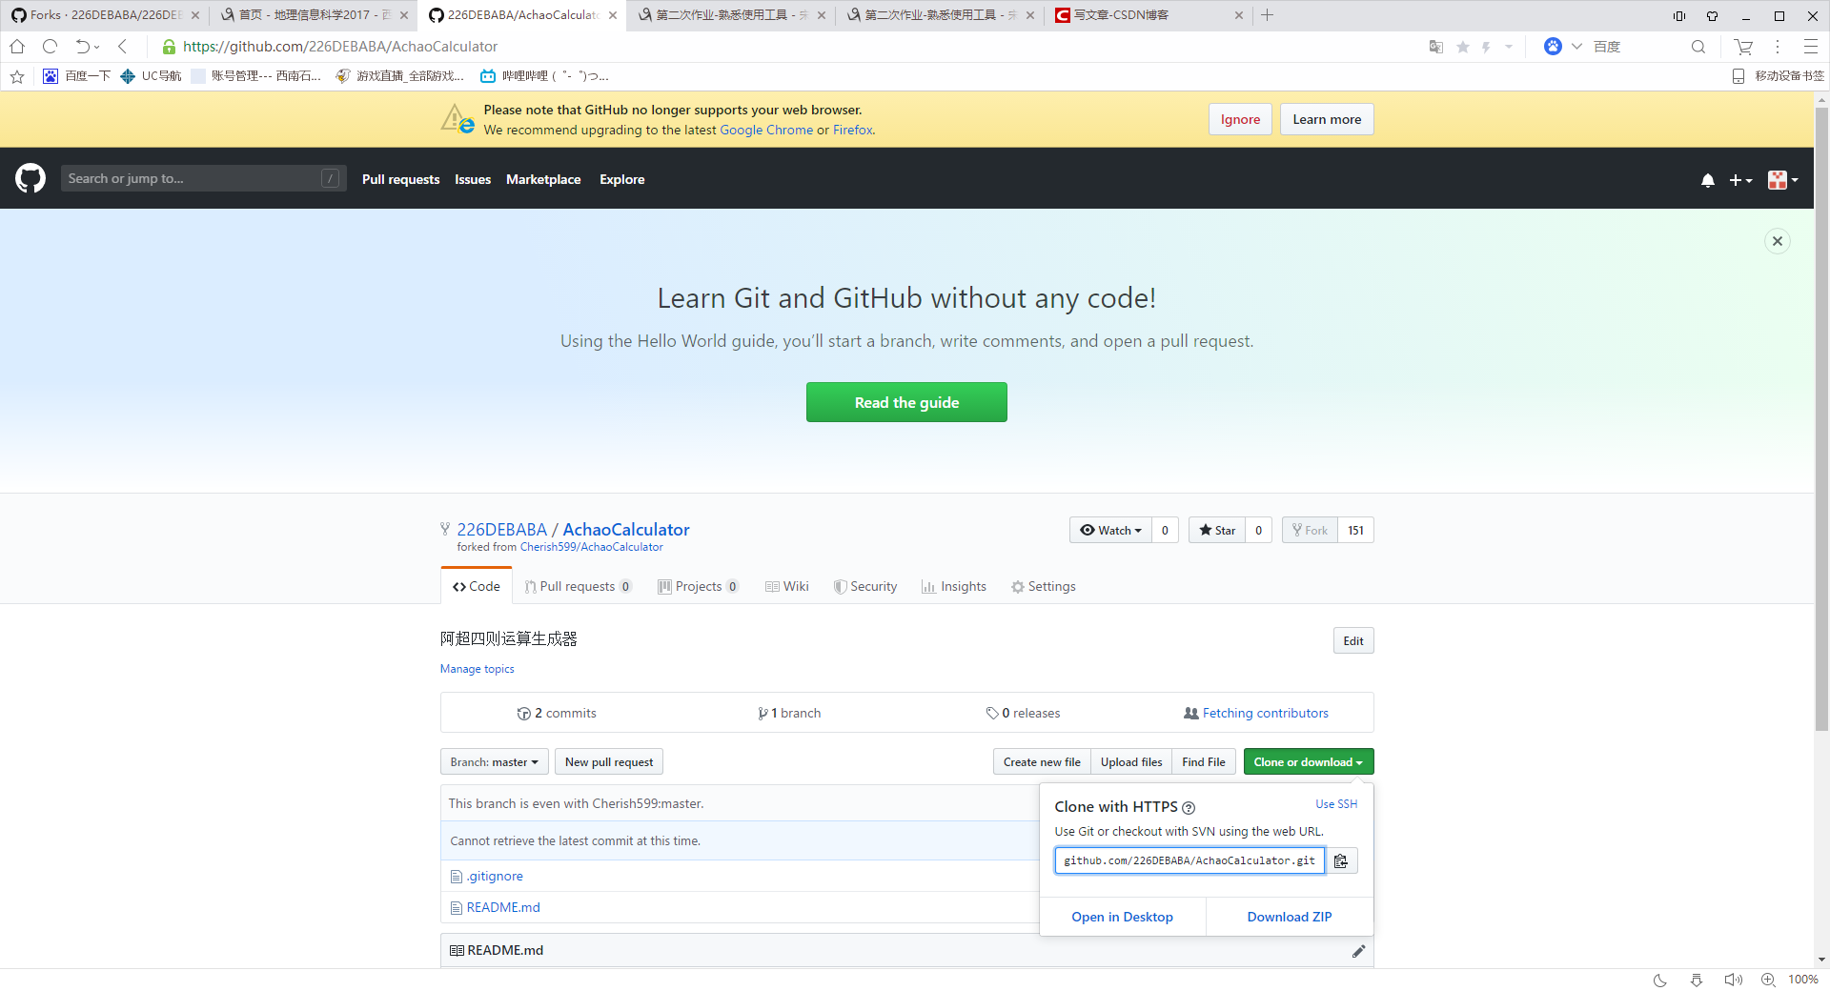Open the .gitignore file
The image size is (1830, 991).
click(x=495, y=877)
